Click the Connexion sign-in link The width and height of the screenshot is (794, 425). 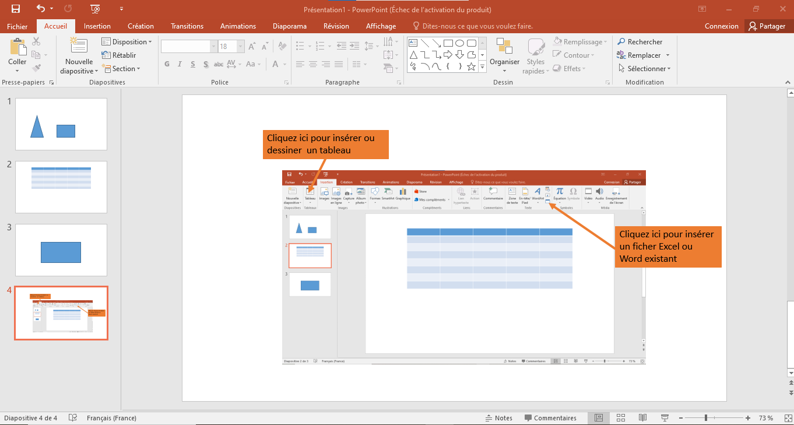click(721, 26)
